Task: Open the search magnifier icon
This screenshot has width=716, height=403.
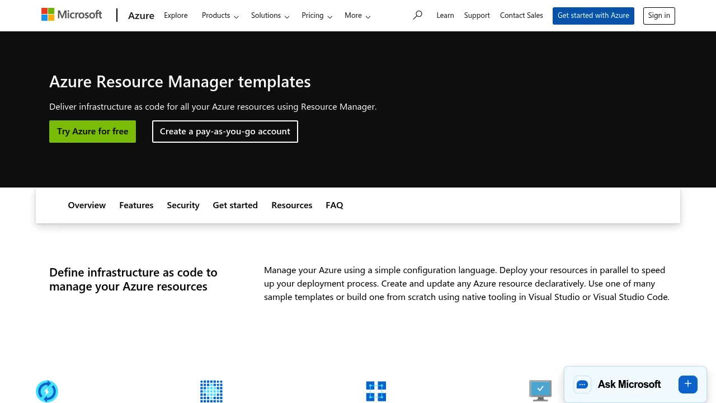Action: click(417, 15)
